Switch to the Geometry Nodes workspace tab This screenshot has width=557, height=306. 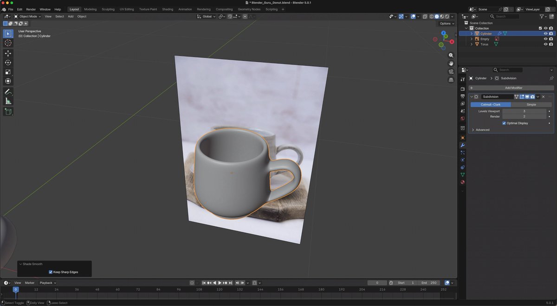[x=249, y=9]
